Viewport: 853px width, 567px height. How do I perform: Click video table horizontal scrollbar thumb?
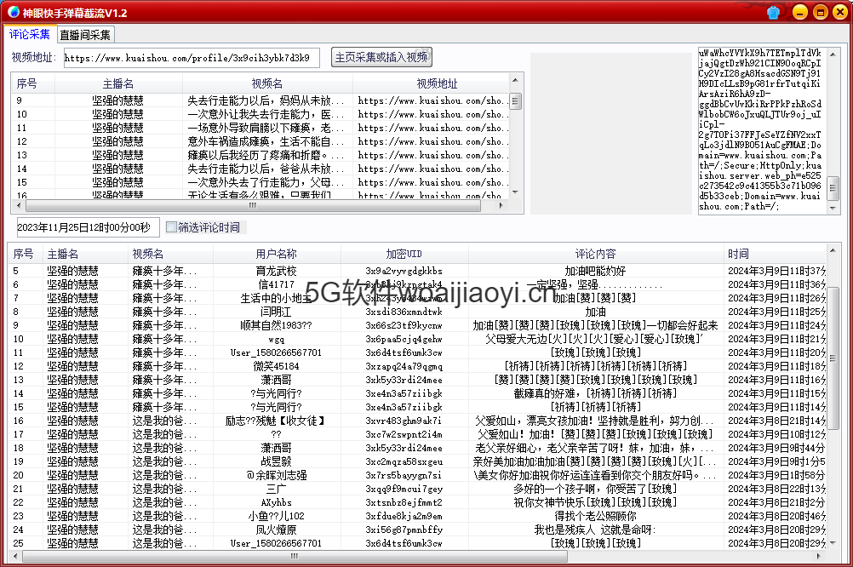pyautogui.click(x=253, y=206)
